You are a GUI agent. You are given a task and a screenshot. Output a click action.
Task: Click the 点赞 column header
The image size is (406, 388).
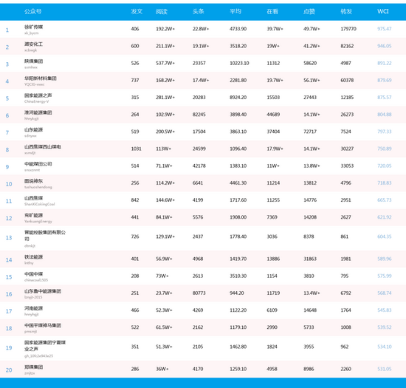309,11
